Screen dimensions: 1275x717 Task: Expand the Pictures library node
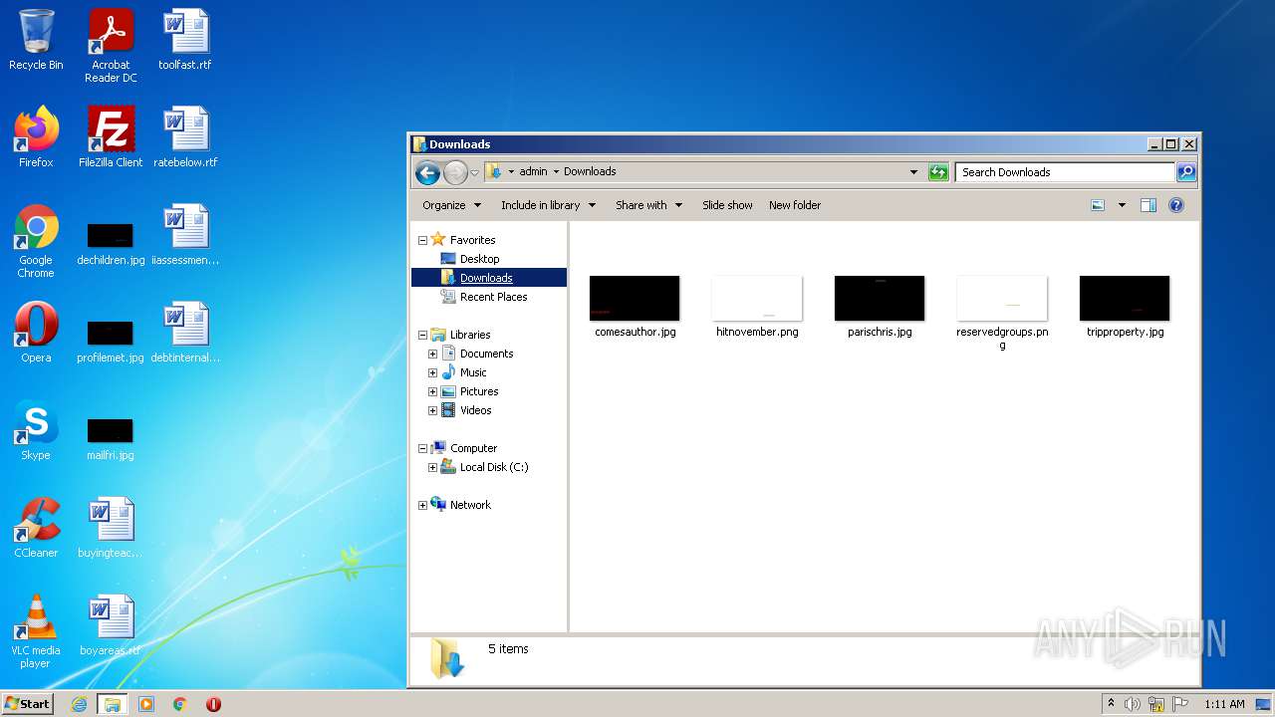pyautogui.click(x=432, y=391)
